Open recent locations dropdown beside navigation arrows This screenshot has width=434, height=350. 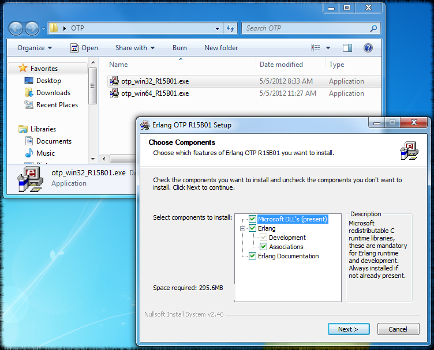point(43,28)
